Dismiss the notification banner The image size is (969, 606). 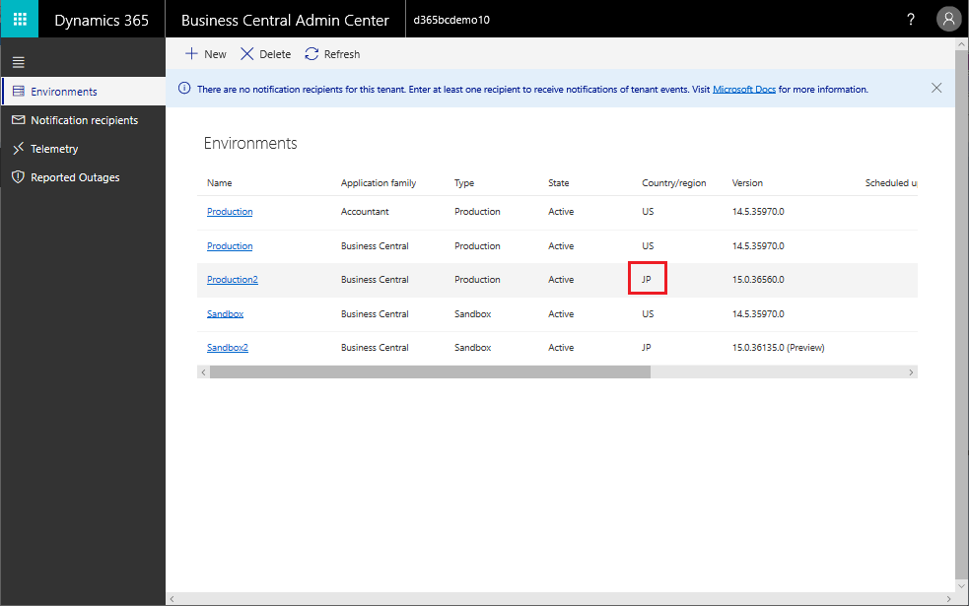point(936,88)
